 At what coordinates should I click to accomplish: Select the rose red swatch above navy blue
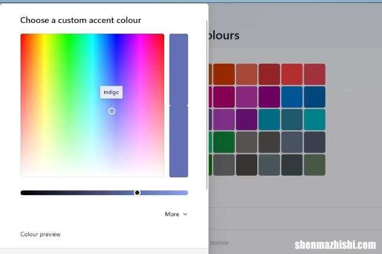coord(314,74)
